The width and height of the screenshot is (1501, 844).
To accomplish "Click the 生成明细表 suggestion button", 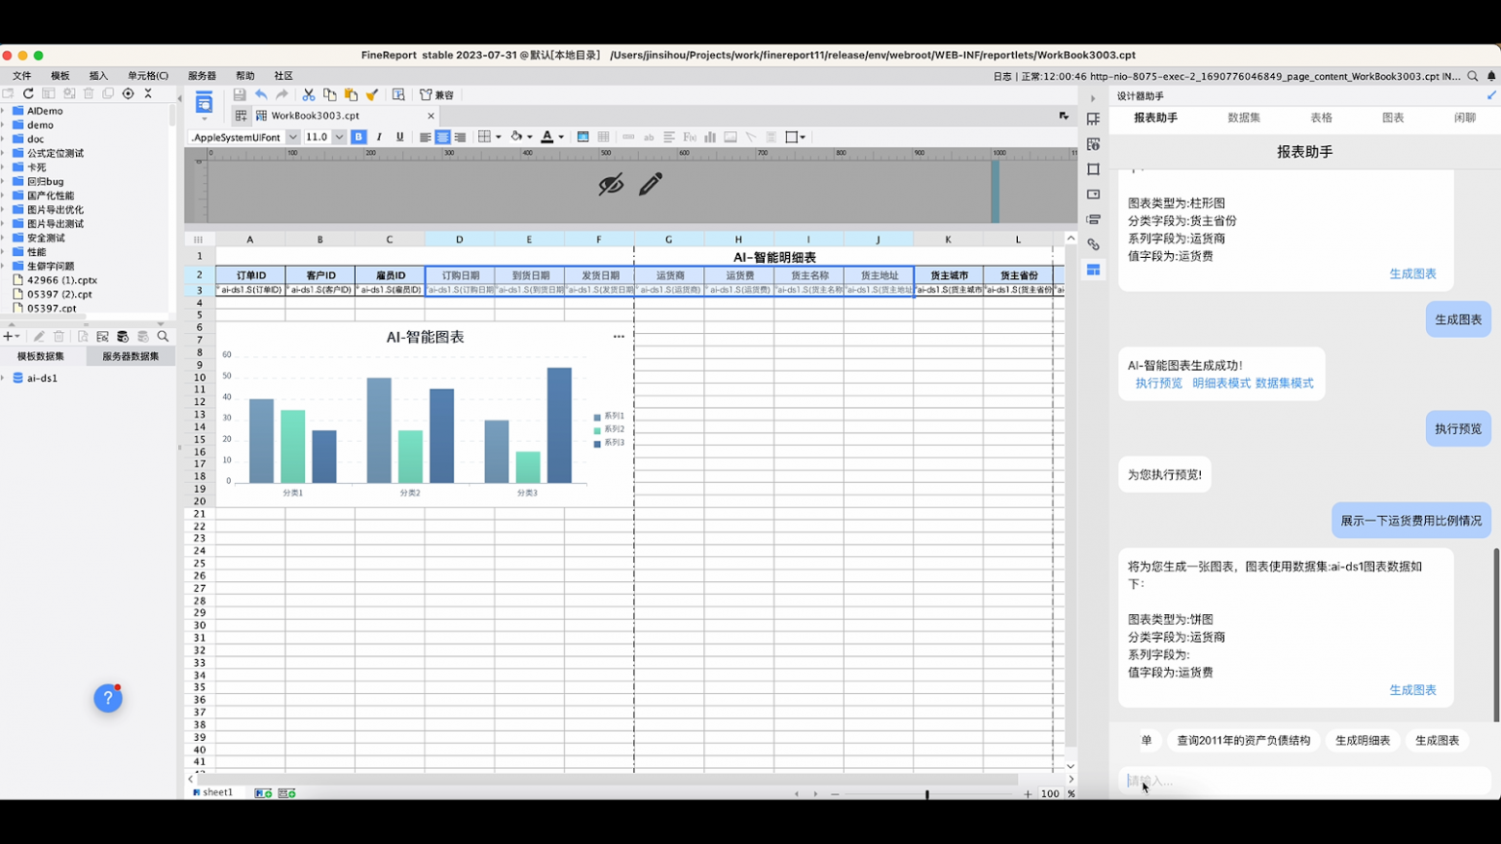I will [x=1362, y=741].
